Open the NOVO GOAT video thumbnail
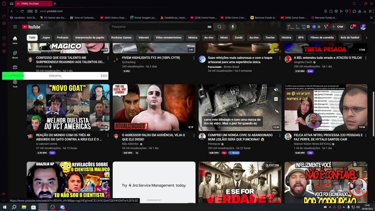This screenshot has height=211, width=375. (x=68, y=107)
